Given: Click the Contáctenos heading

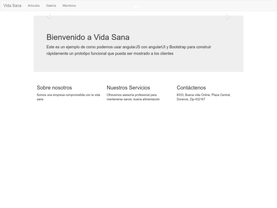Looking at the screenshot, I should (x=191, y=87).
